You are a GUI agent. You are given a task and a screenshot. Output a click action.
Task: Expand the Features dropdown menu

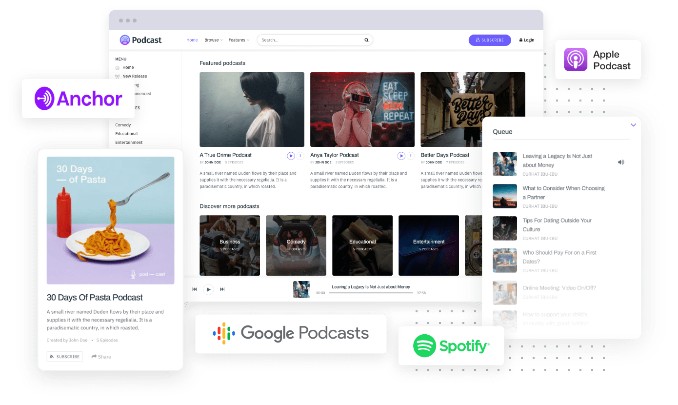coord(239,40)
